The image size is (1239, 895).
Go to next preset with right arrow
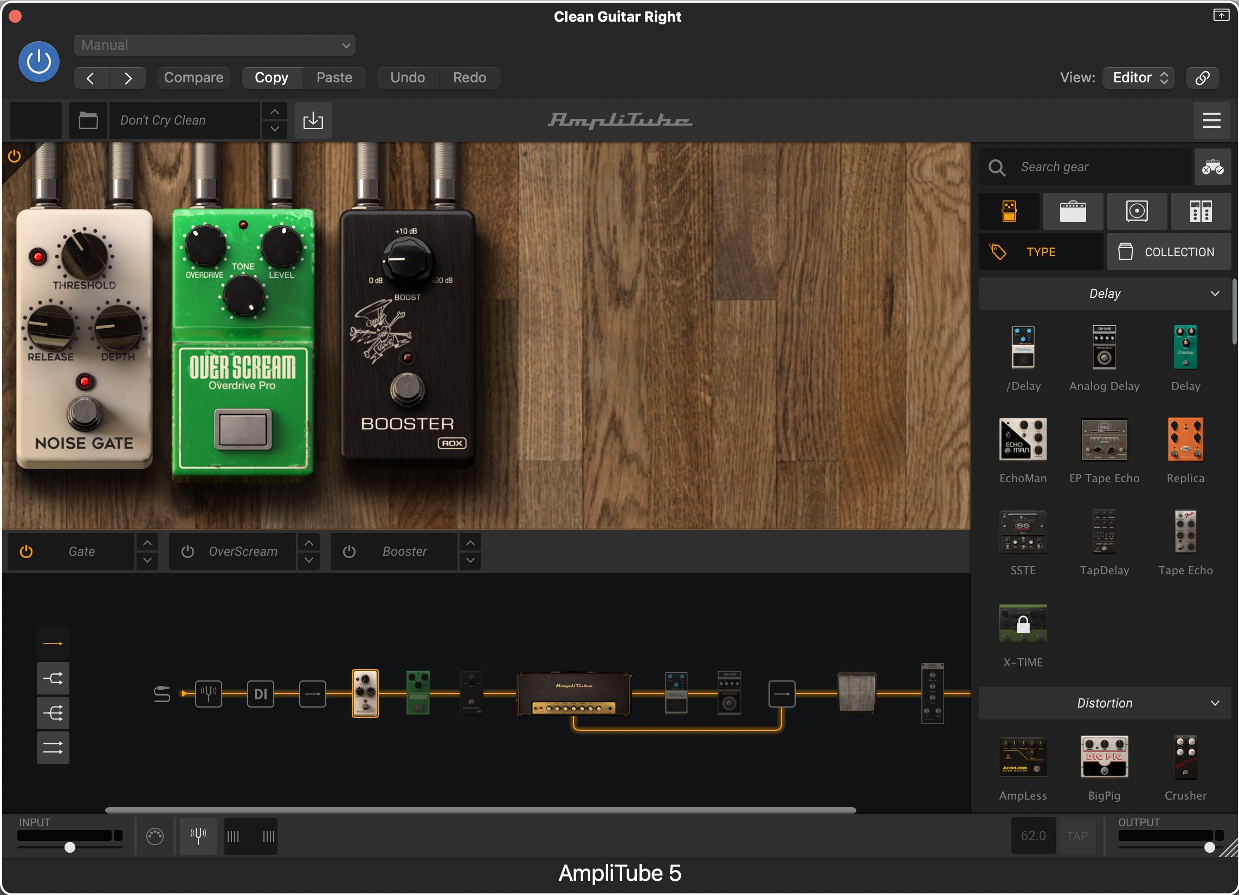click(128, 77)
